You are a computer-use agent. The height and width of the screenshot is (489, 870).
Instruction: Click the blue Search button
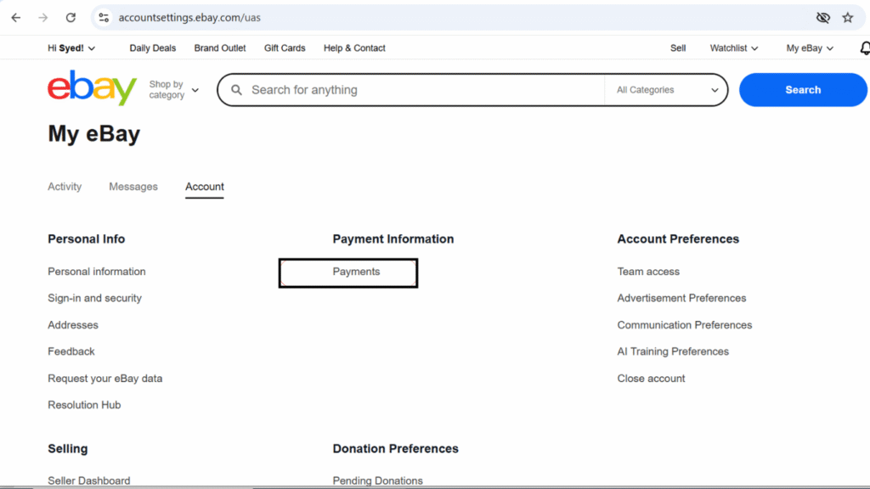(802, 89)
